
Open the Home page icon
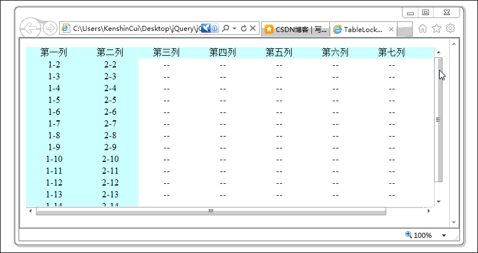tap(422, 29)
